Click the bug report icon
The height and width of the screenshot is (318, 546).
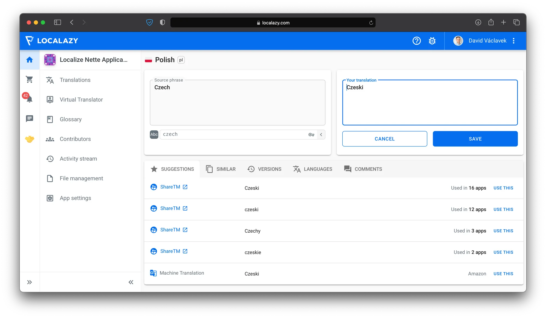pyautogui.click(x=432, y=41)
